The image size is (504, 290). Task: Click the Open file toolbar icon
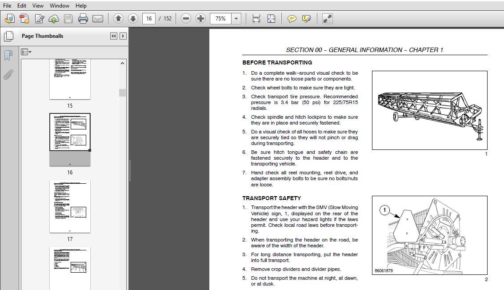tap(10, 19)
